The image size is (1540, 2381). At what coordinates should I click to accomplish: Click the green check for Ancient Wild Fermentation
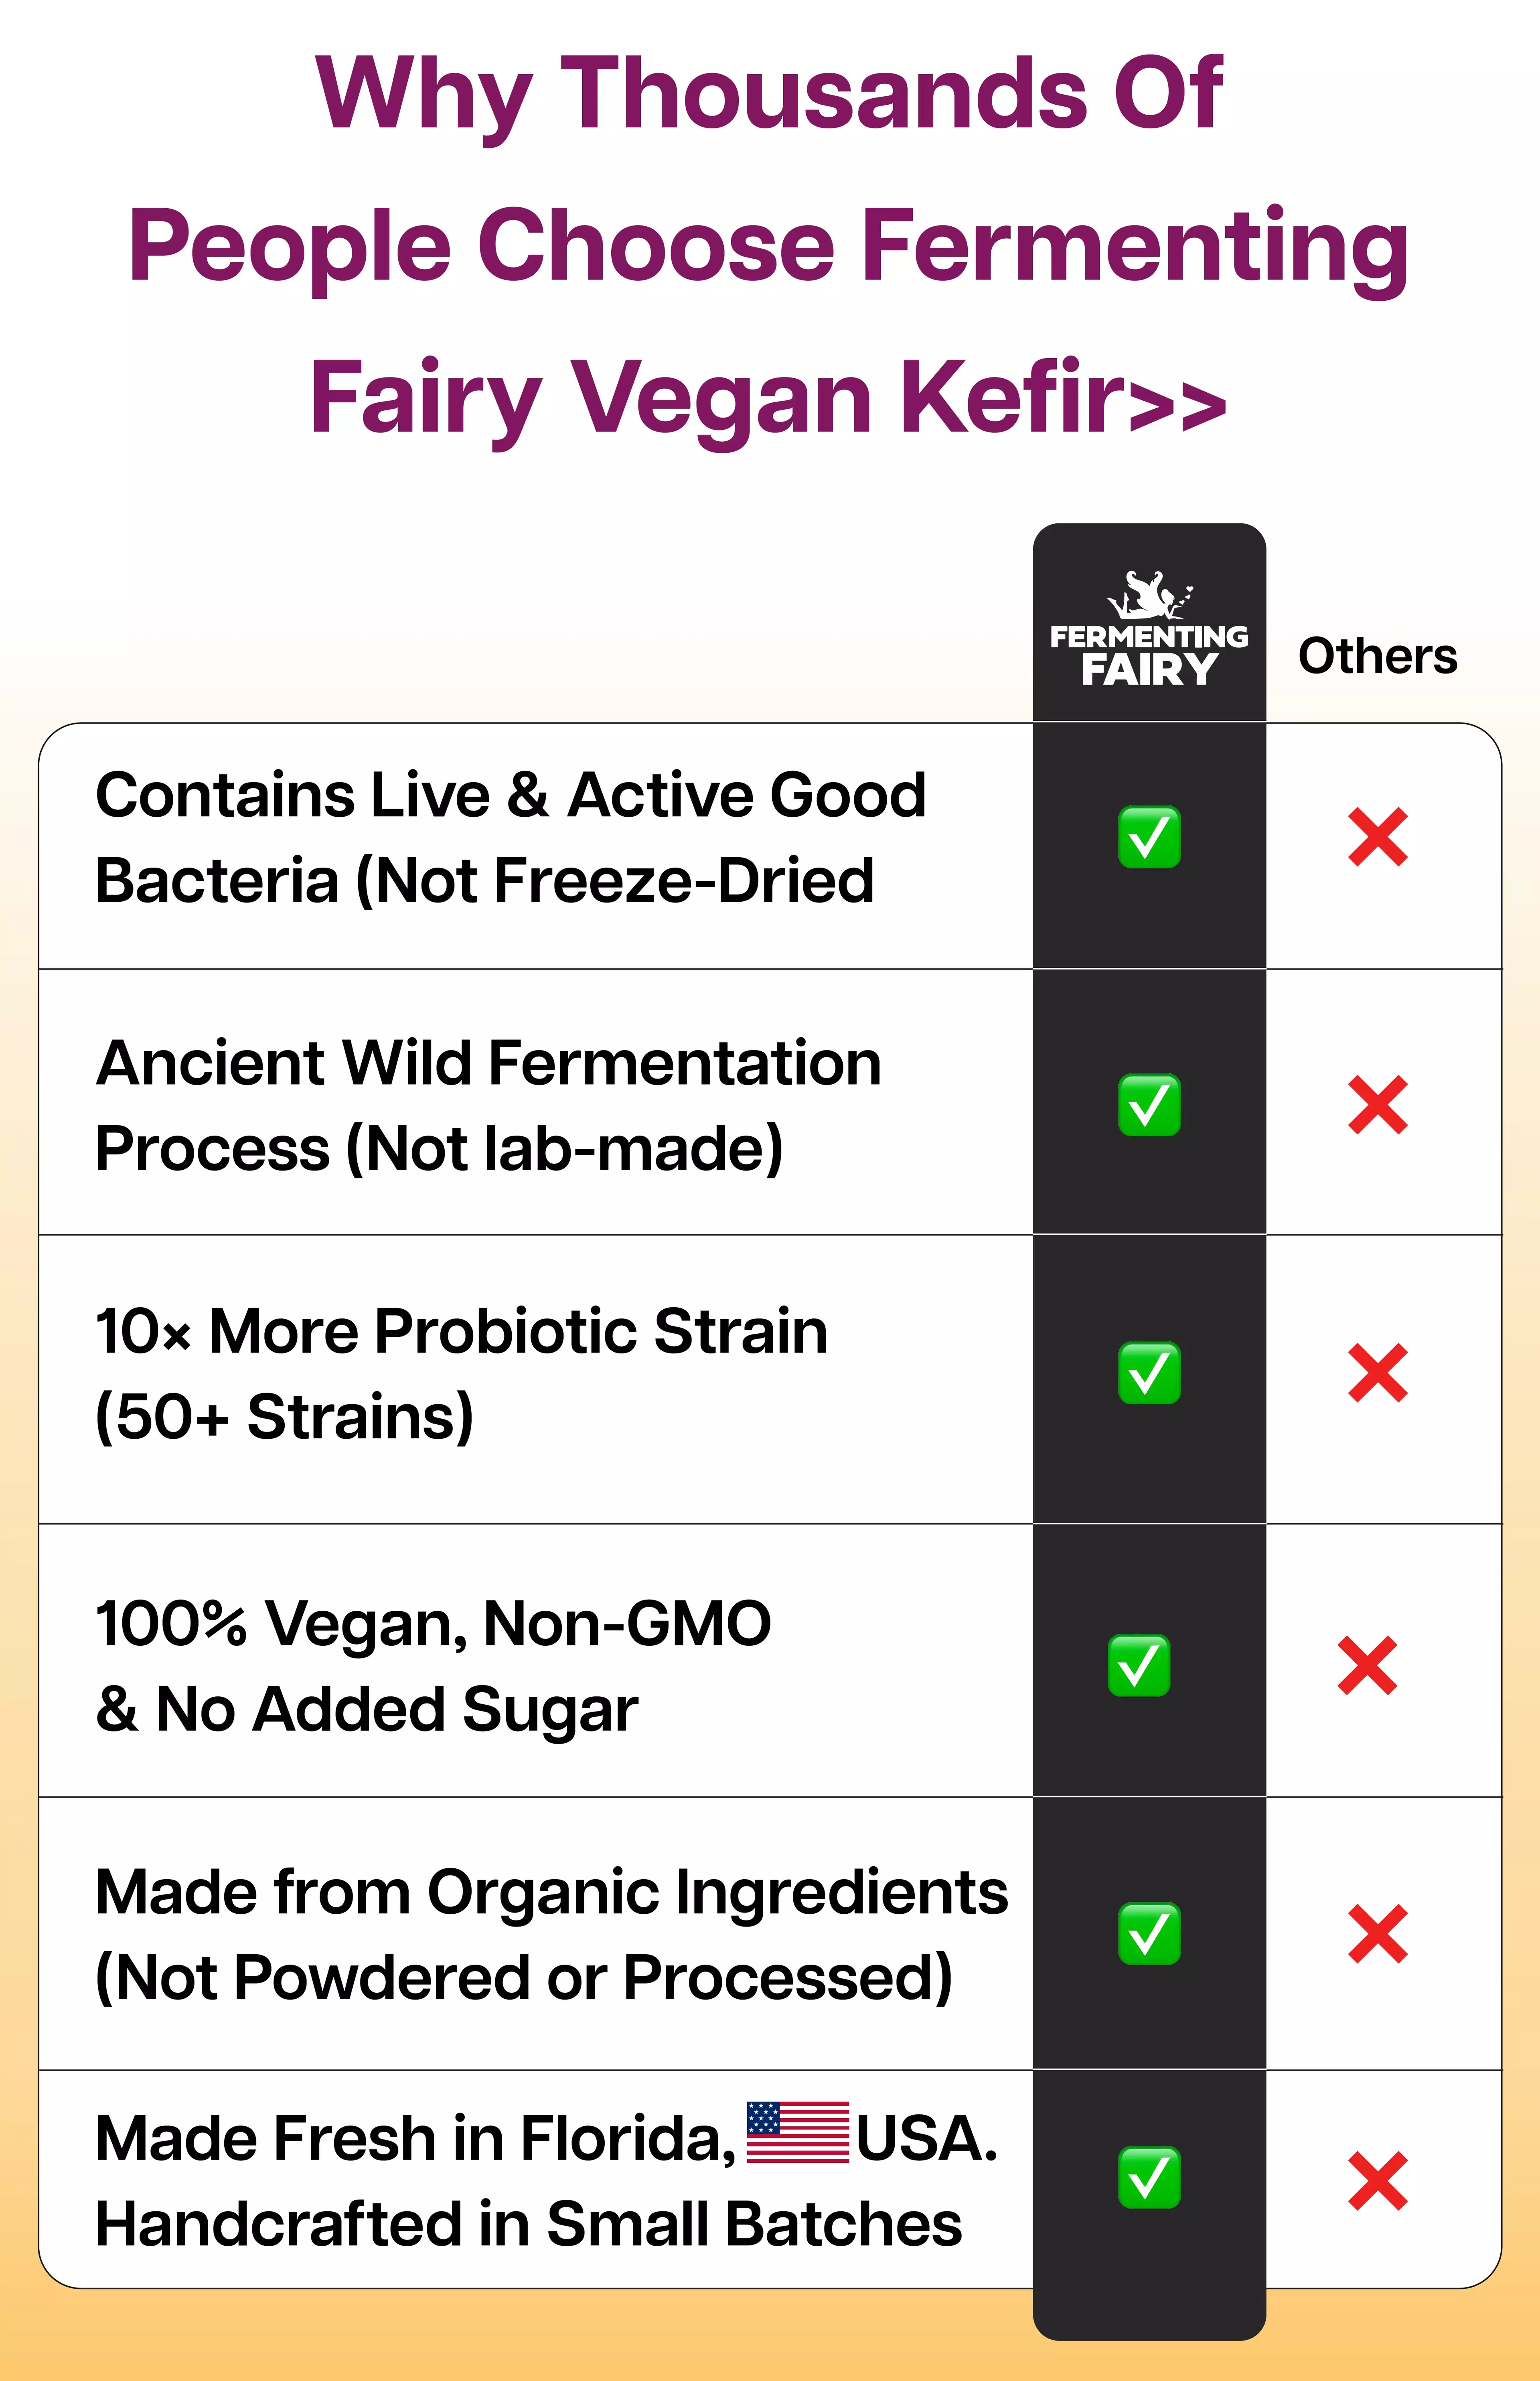pyautogui.click(x=1149, y=1105)
